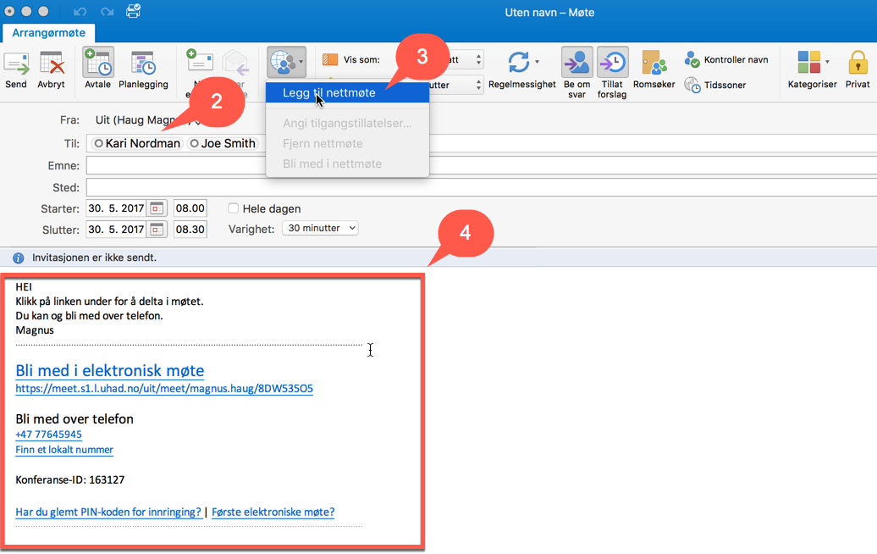Switch to the Arrangørmøte tab
This screenshot has height=554, width=877.
coord(48,32)
